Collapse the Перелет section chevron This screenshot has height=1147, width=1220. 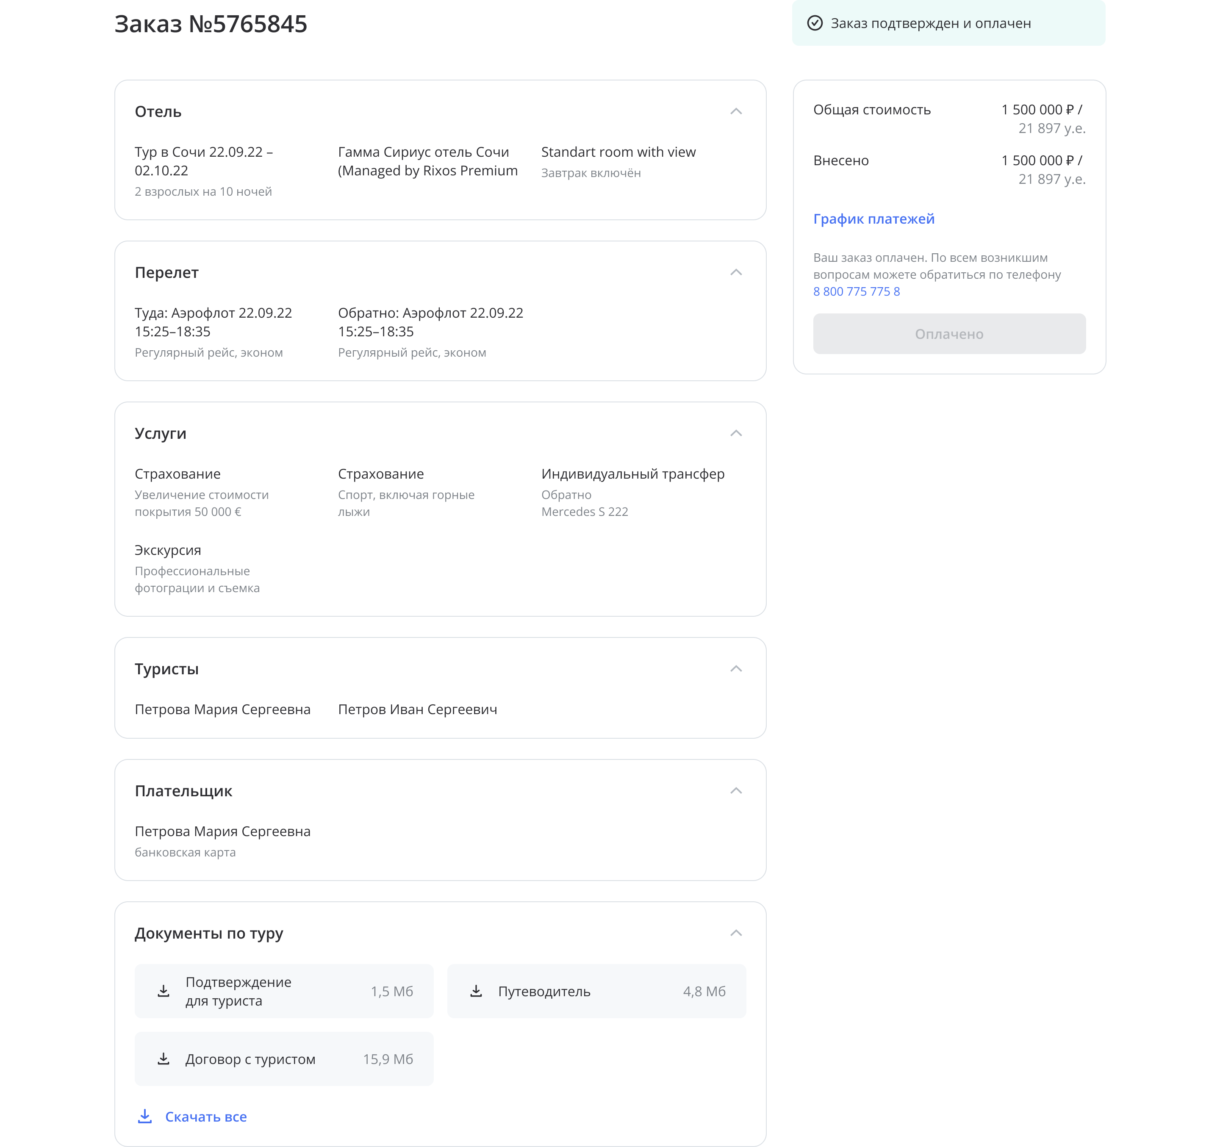736,272
